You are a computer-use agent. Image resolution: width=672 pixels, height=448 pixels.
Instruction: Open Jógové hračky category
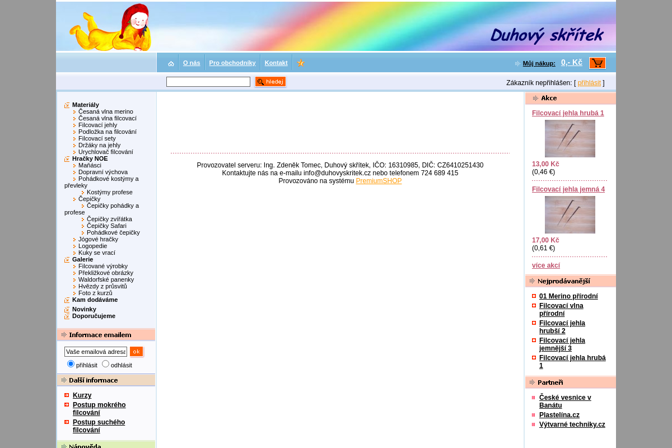pos(98,239)
